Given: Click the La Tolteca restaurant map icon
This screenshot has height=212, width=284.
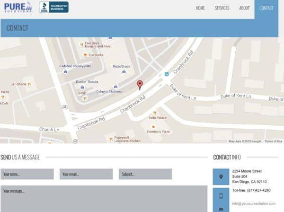Looking at the screenshot, I should pos(29,84).
